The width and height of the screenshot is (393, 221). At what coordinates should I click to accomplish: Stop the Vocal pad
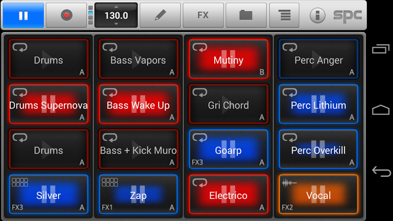pos(318,194)
